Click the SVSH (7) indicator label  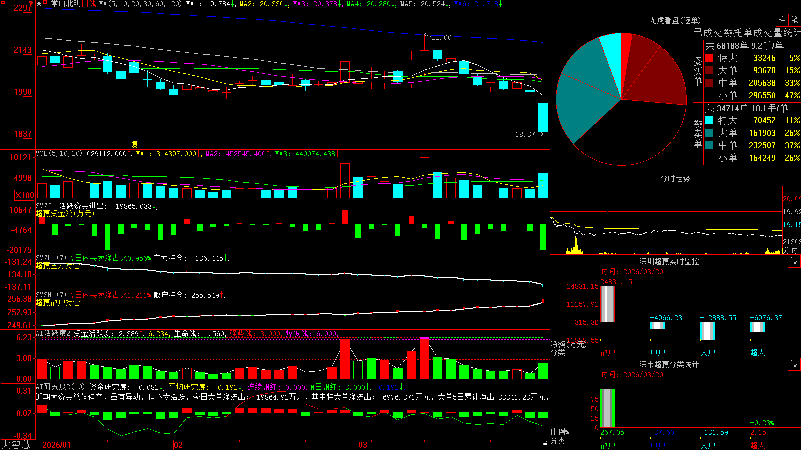tap(51, 295)
